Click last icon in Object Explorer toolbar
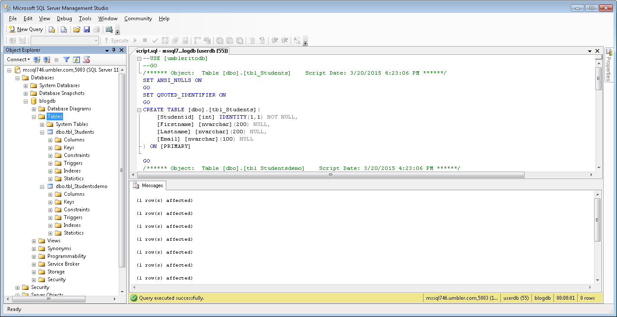The height and width of the screenshot is (317, 617). [86, 60]
